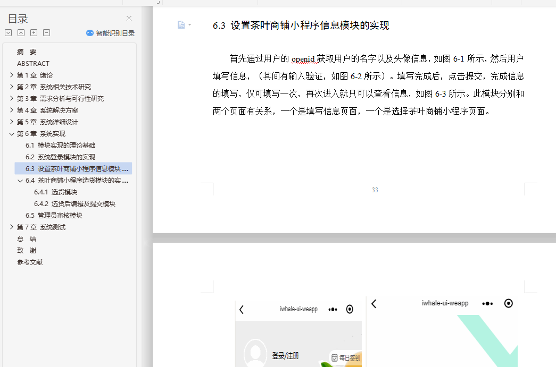Click circle target icon in right phone screenshot
Image resolution: width=556 pixels, height=367 pixels.
(509, 303)
